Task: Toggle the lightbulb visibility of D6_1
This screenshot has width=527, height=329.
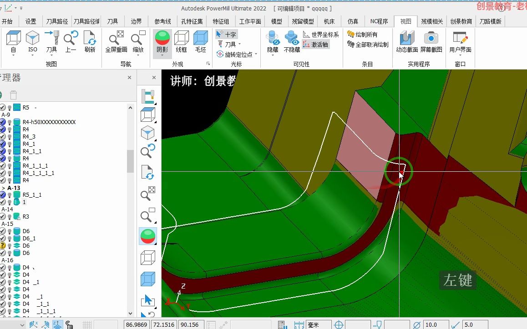Action: point(10,239)
